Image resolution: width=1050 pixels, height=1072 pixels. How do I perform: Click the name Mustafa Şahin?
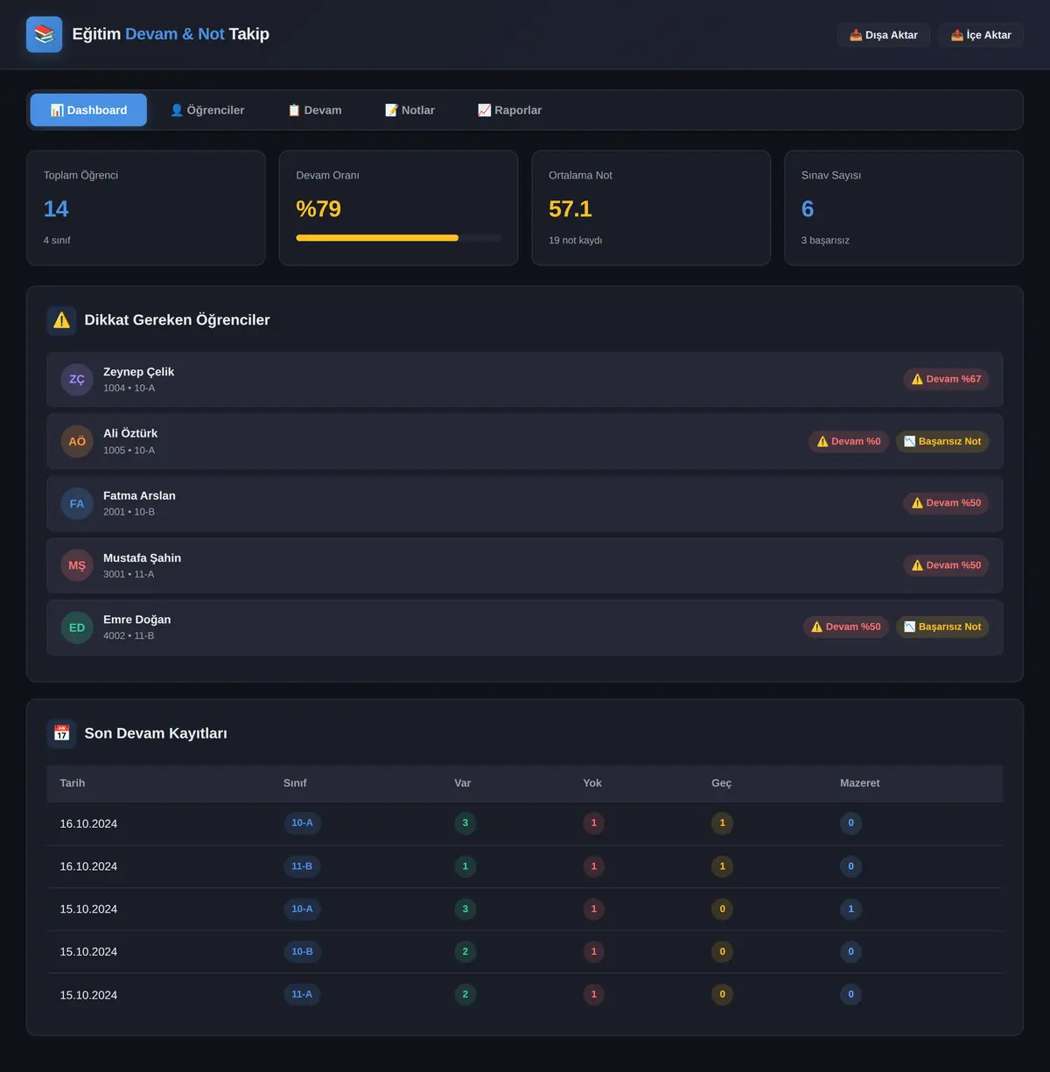point(142,558)
